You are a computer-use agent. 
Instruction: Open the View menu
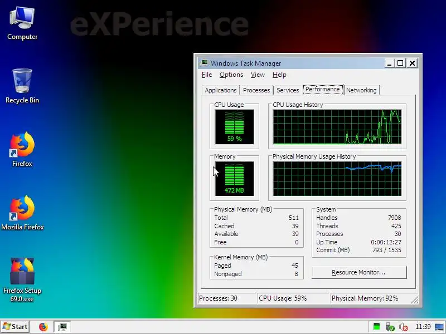[x=258, y=75]
